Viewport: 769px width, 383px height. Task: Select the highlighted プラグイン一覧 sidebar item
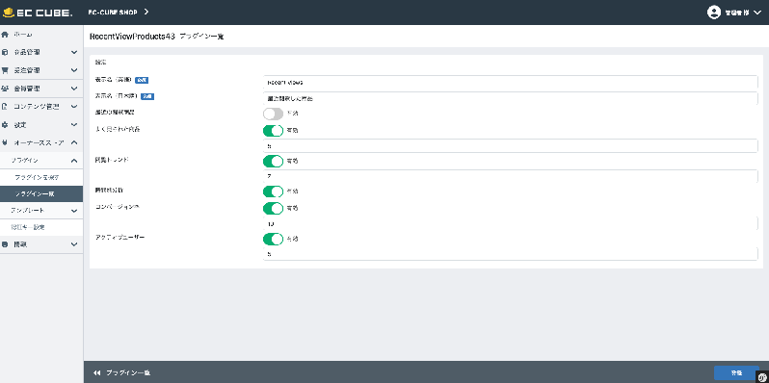tap(41, 194)
